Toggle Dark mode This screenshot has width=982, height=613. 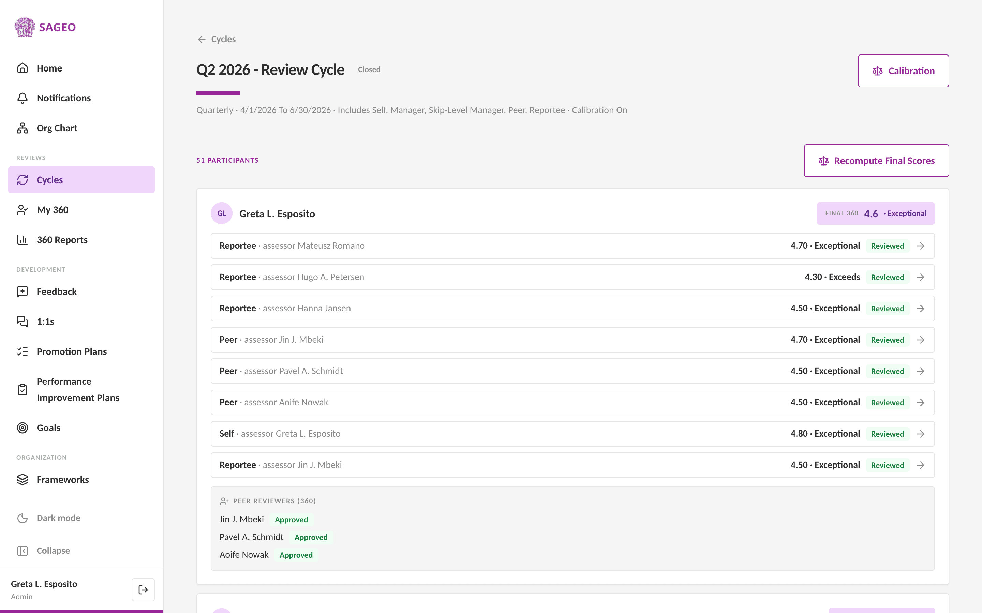point(81,518)
